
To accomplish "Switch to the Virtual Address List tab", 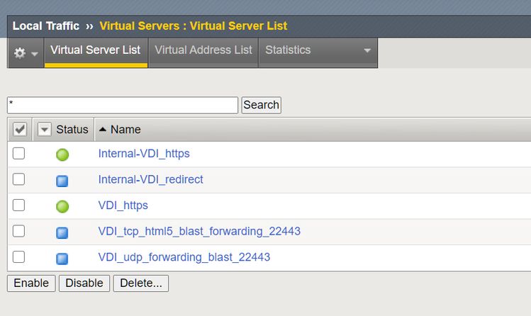I will point(203,50).
